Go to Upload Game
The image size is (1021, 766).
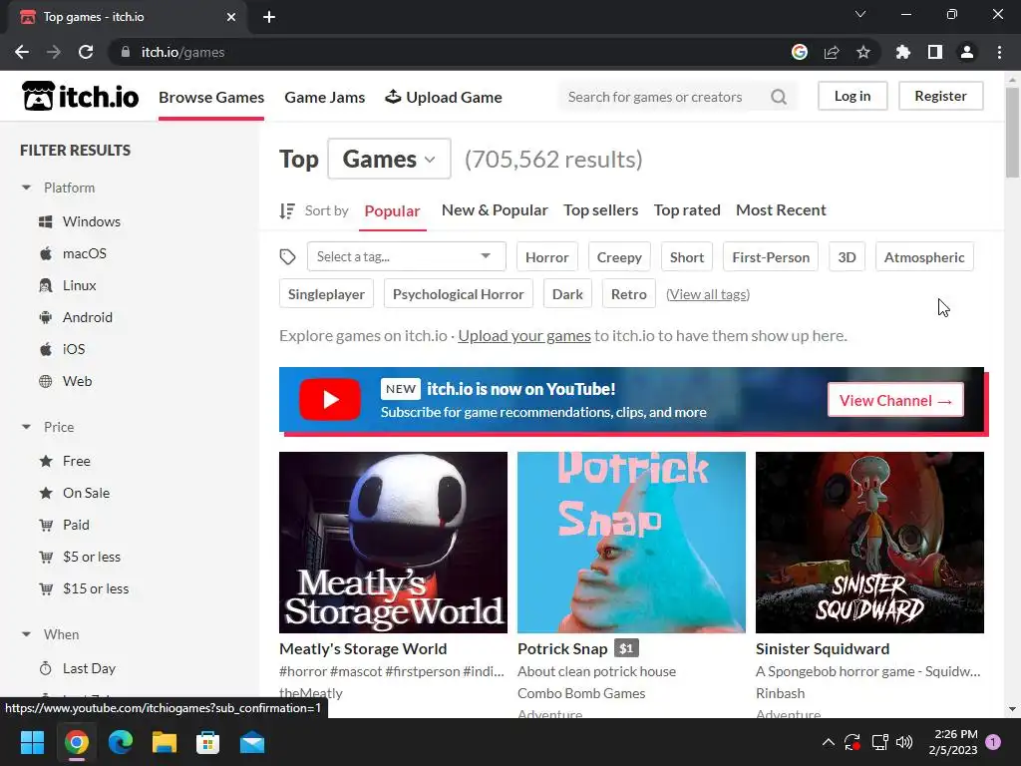444,97
